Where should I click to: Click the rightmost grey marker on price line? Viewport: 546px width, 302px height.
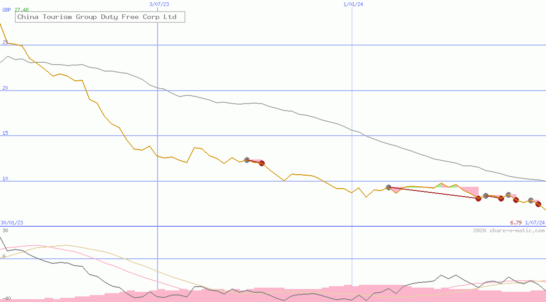531,200
